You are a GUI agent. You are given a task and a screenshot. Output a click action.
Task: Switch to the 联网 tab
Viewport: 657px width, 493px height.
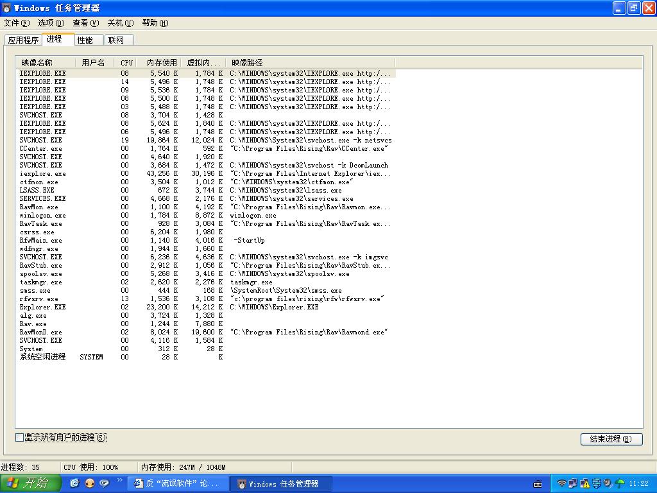(x=119, y=40)
